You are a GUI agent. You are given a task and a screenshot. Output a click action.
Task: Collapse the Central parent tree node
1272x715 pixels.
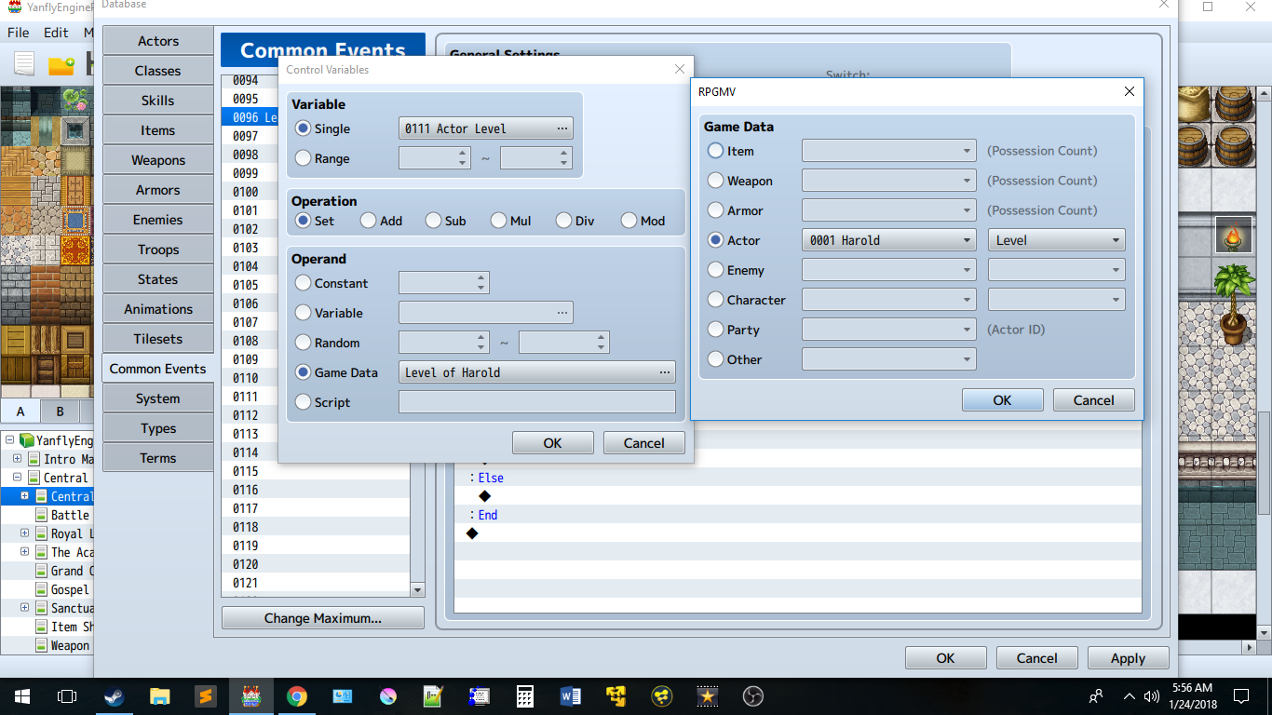18,478
